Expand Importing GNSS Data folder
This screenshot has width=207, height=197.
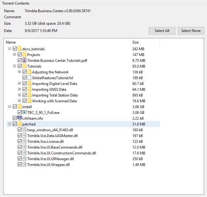click(19, 89)
